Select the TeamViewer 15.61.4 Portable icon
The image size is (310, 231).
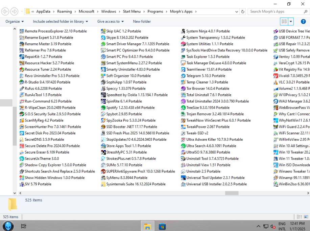(x=183, y=70)
